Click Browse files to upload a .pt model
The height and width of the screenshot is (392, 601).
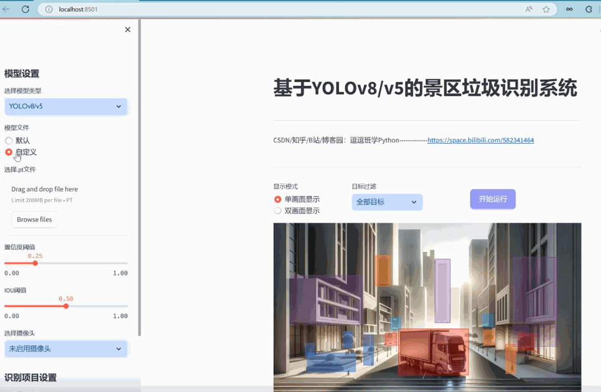coord(34,219)
